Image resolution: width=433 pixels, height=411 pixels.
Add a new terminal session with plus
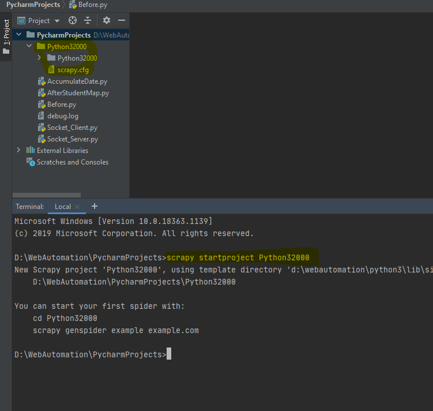95,206
